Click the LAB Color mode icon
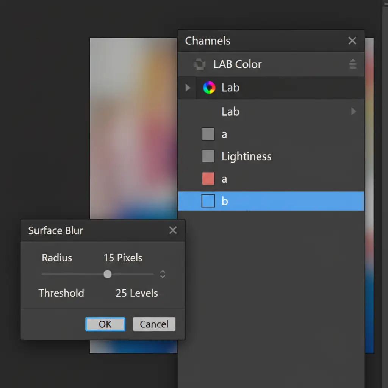The image size is (388, 388). click(199, 64)
